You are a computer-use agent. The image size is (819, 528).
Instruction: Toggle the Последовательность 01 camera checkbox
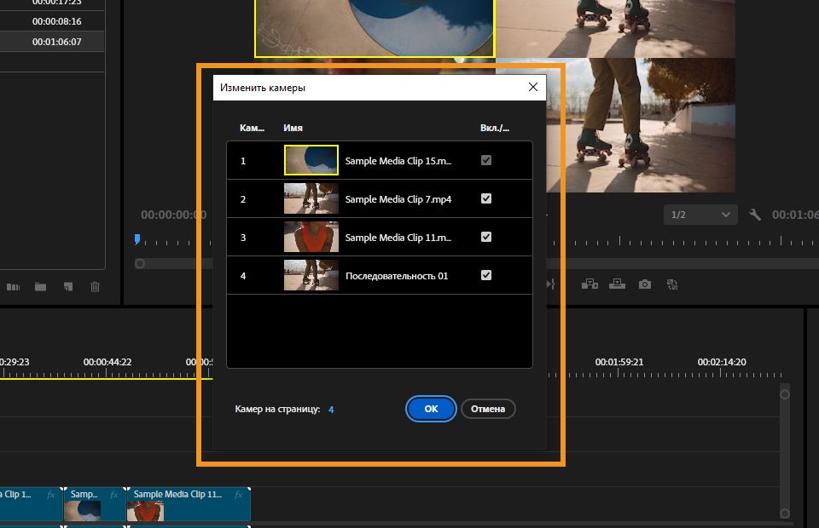486,275
